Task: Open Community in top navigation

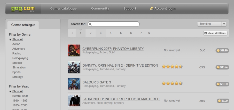Action: (100, 9)
